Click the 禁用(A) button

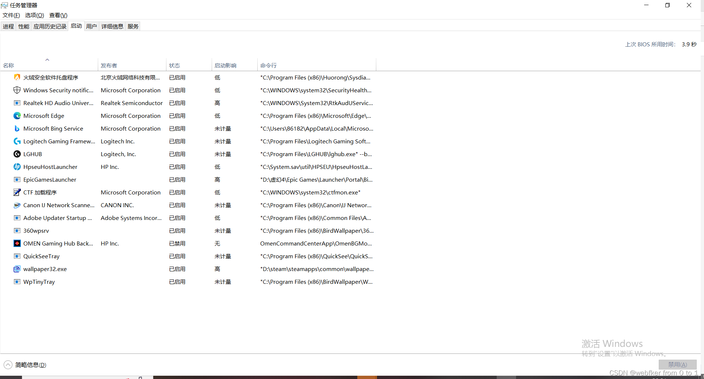677,364
